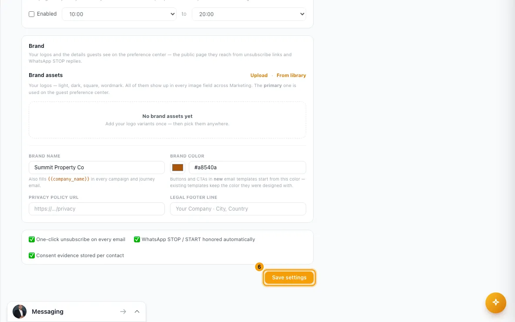Click the Legal Footer Line field
Viewport: 515px width, 322px height.
(238, 209)
